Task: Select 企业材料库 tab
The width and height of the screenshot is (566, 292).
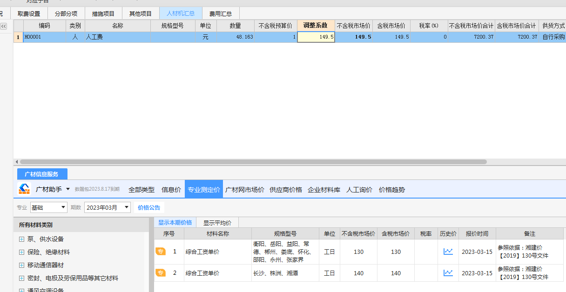Action: (x=324, y=189)
